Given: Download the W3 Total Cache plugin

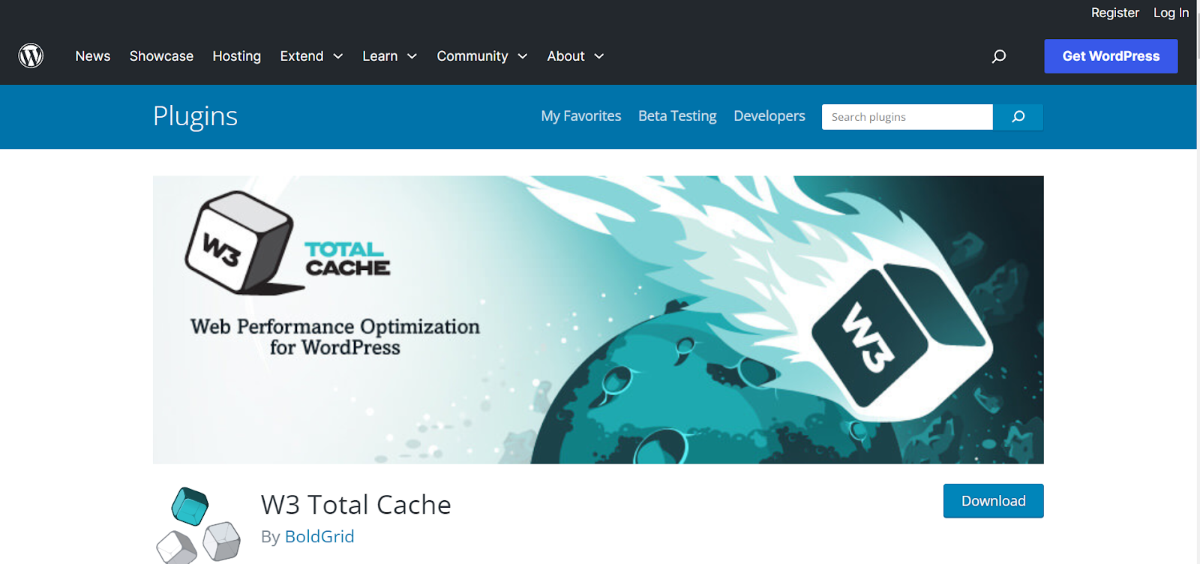Looking at the screenshot, I should click(x=993, y=501).
